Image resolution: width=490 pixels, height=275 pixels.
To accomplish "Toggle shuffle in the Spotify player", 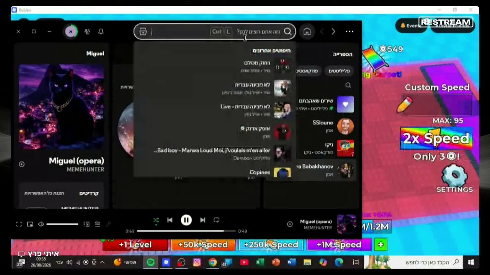I will click(156, 220).
